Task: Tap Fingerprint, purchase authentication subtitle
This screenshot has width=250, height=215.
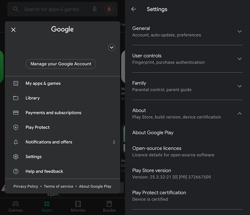Action: (168, 62)
